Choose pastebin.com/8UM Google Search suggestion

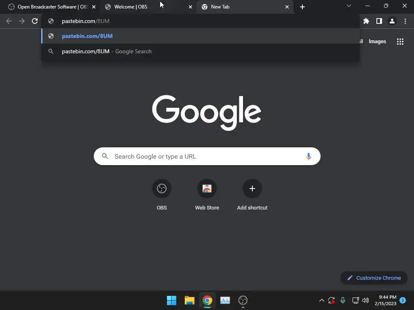point(201,51)
